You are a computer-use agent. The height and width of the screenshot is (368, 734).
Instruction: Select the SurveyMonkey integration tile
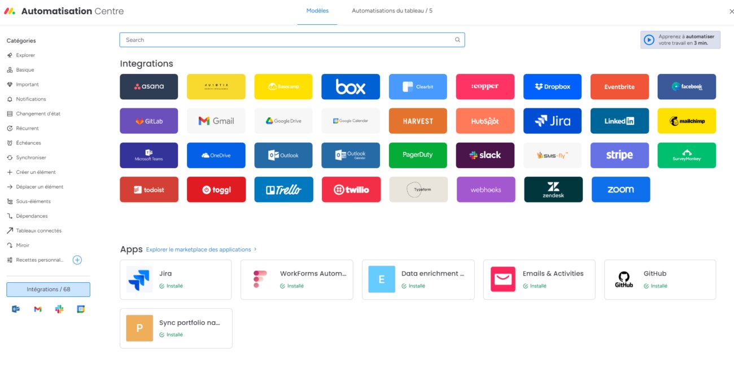click(x=687, y=155)
